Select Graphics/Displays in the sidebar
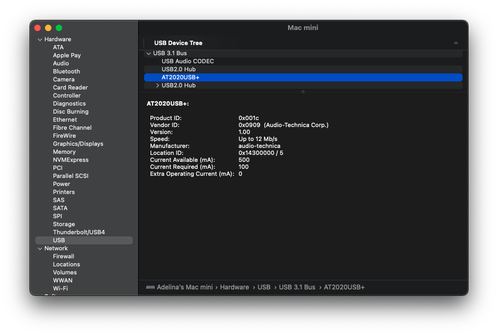 (78, 144)
